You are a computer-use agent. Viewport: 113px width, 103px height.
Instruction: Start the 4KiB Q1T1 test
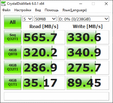(x=13, y=83)
